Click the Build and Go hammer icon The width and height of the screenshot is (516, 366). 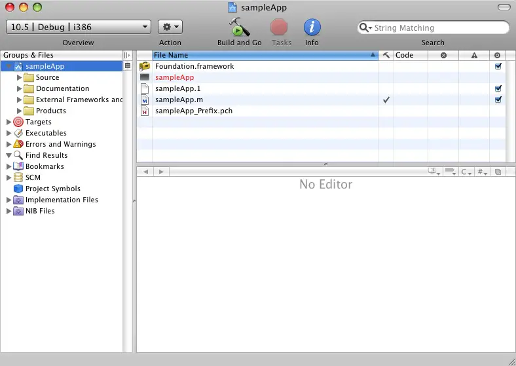pyautogui.click(x=239, y=27)
